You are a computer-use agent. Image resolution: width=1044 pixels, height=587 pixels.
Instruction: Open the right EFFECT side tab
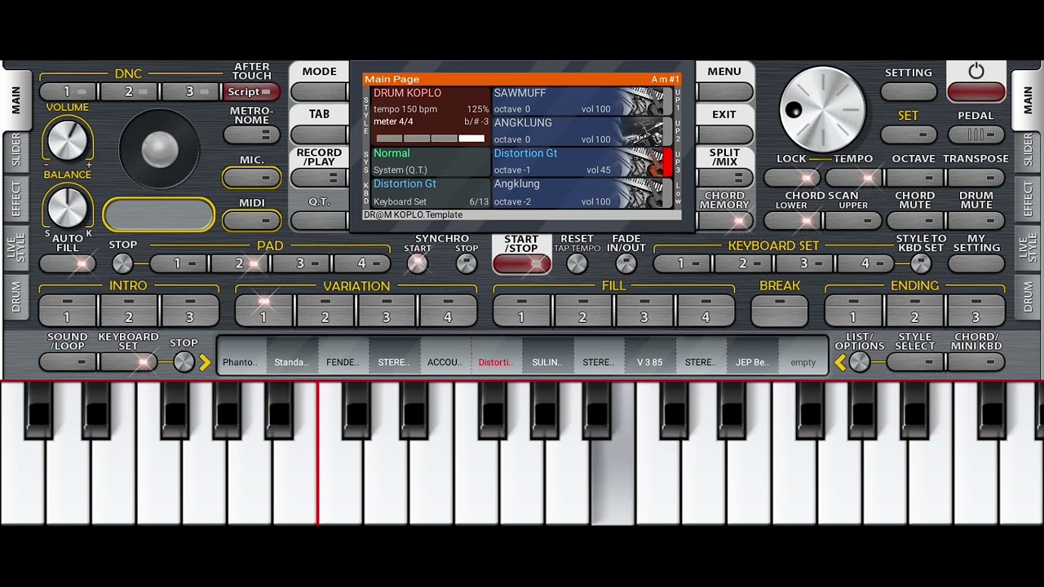click(x=1028, y=199)
